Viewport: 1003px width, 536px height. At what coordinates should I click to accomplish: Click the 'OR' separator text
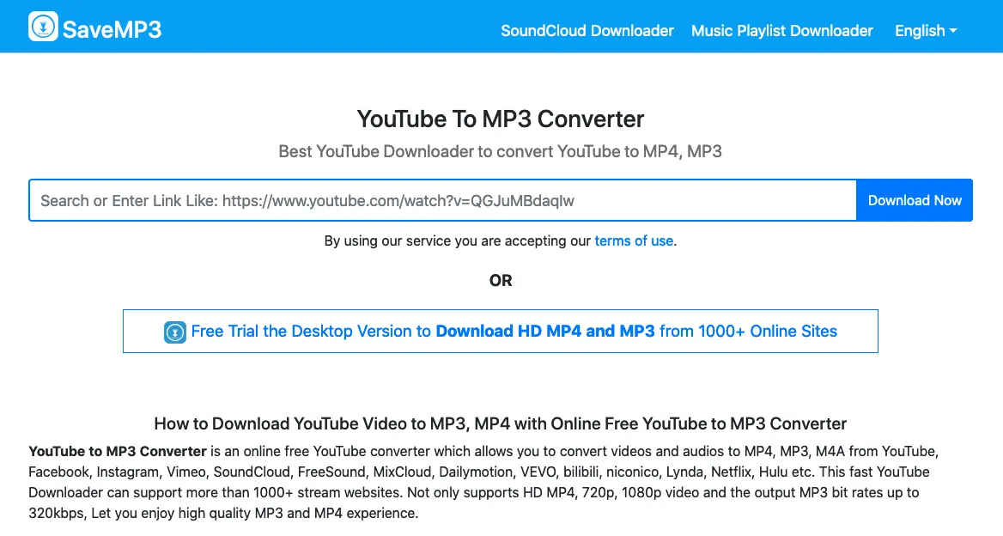[501, 281]
